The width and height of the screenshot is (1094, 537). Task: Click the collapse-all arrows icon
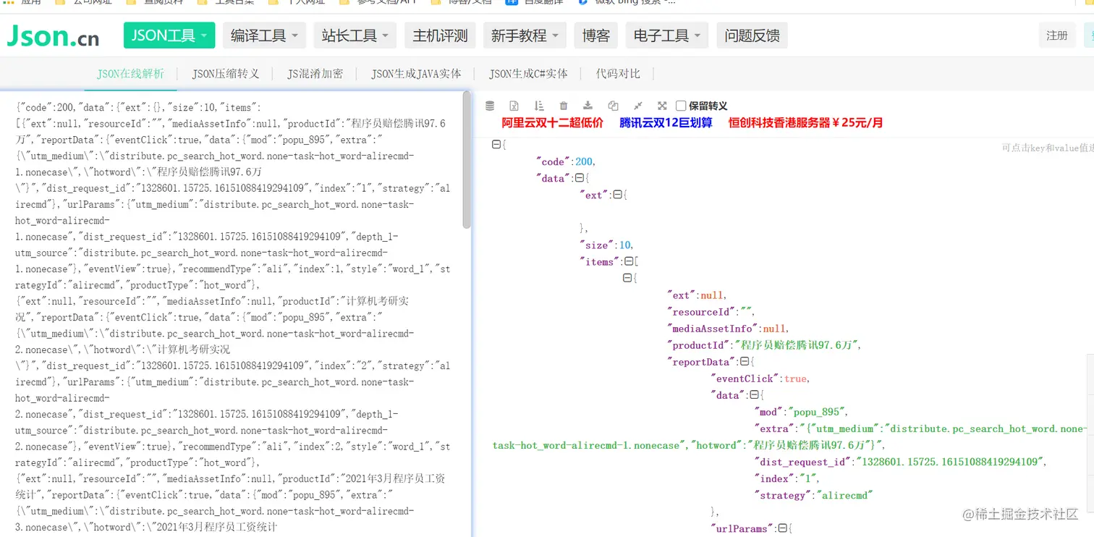click(x=637, y=106)
